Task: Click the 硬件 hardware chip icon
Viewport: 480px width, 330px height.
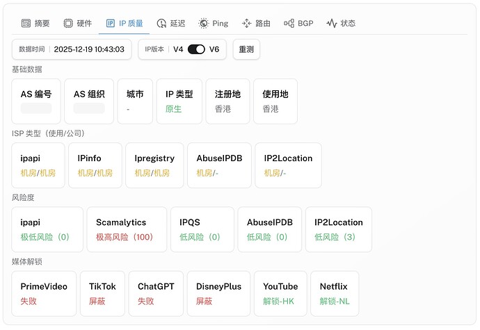Action: [x=68, y=23]
